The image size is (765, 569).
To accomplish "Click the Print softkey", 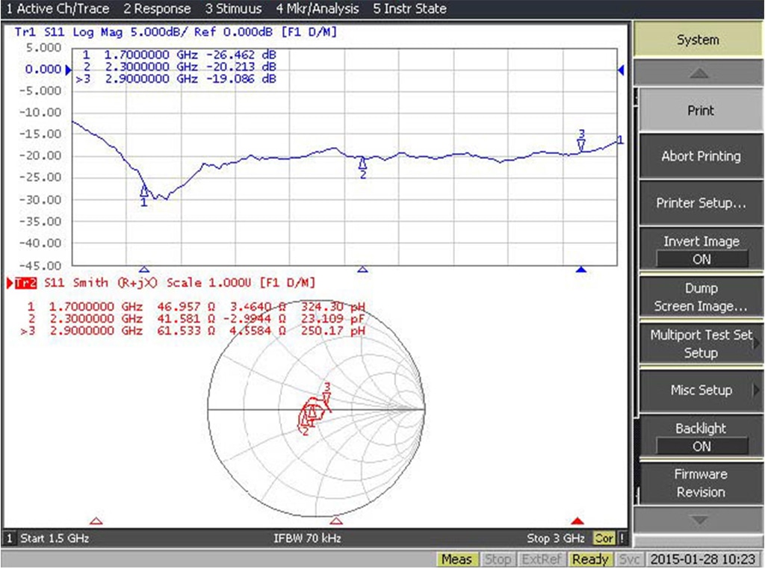I will (701, 111).
